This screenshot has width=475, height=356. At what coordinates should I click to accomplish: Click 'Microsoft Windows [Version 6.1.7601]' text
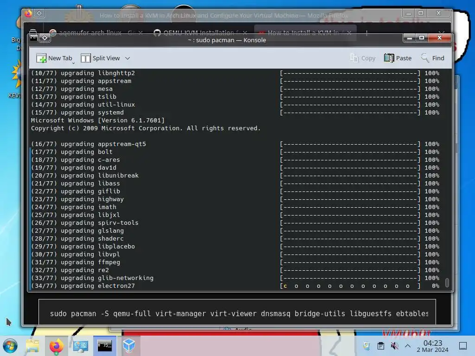(98, 120)
